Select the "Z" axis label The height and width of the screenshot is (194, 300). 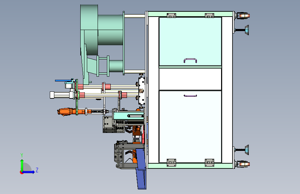[x=37, y=170]
